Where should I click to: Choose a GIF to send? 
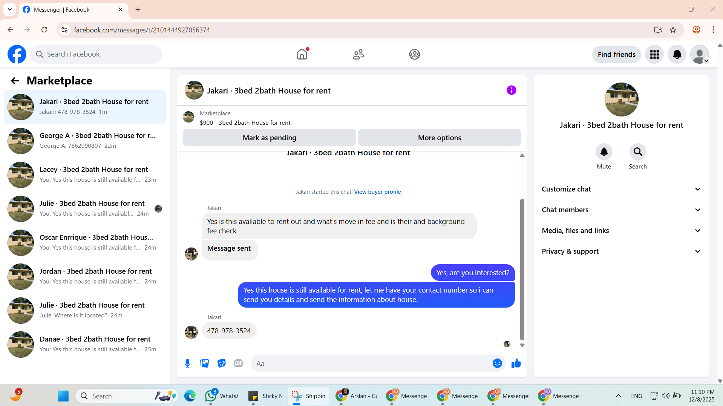click(238, 363)
